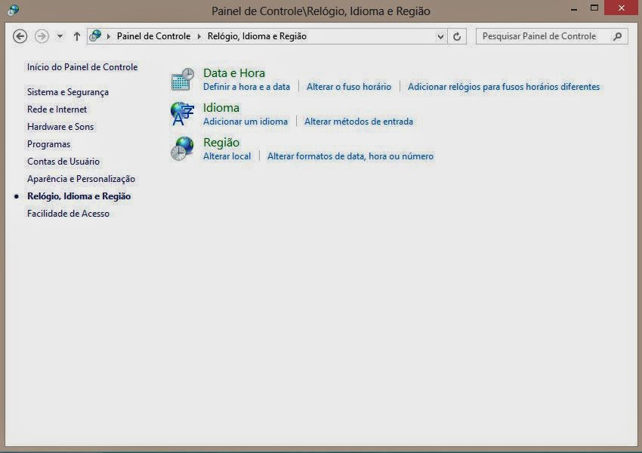This screenshot has width=642, height=453.
Task: Click Alterar métodos de entrada
Action: point(359,122)
